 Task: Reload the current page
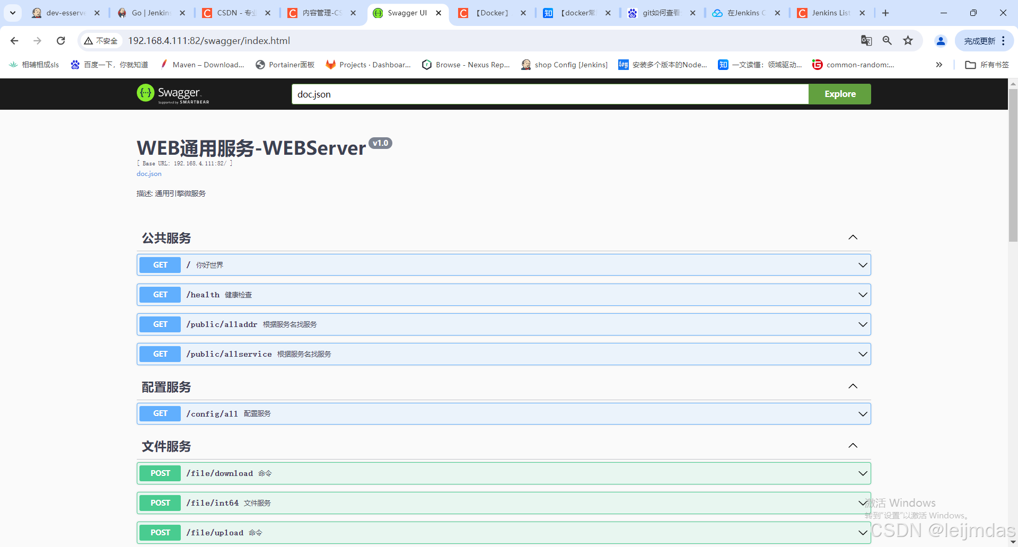click(60, 40)
